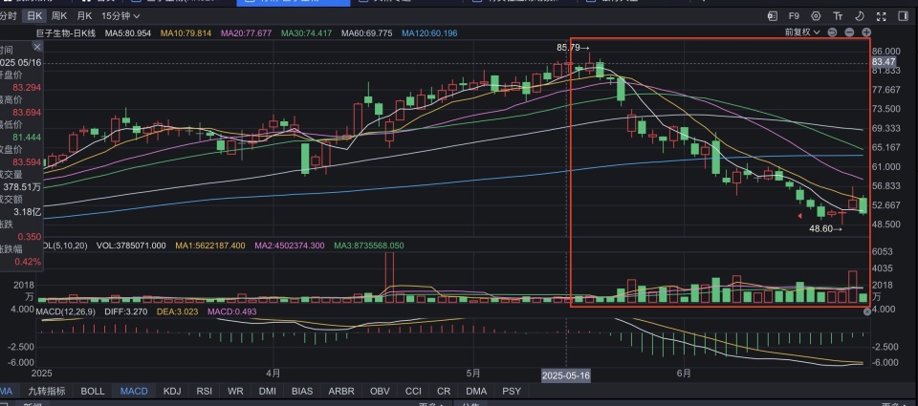Open the 前复权 adjustment dropdown

coord(802,32)
